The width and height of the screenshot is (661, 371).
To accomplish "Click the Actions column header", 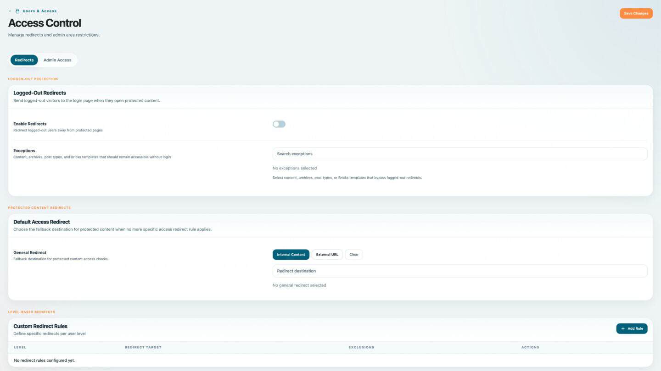I will (x=530, y=347).
